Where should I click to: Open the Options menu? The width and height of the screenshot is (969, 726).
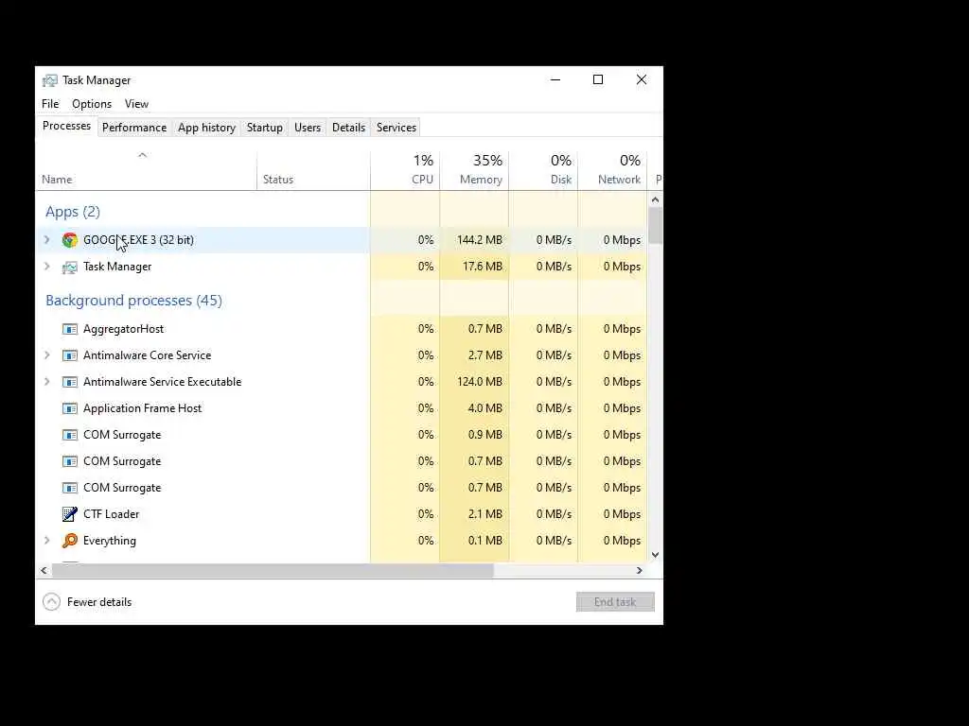click(92, 104)
